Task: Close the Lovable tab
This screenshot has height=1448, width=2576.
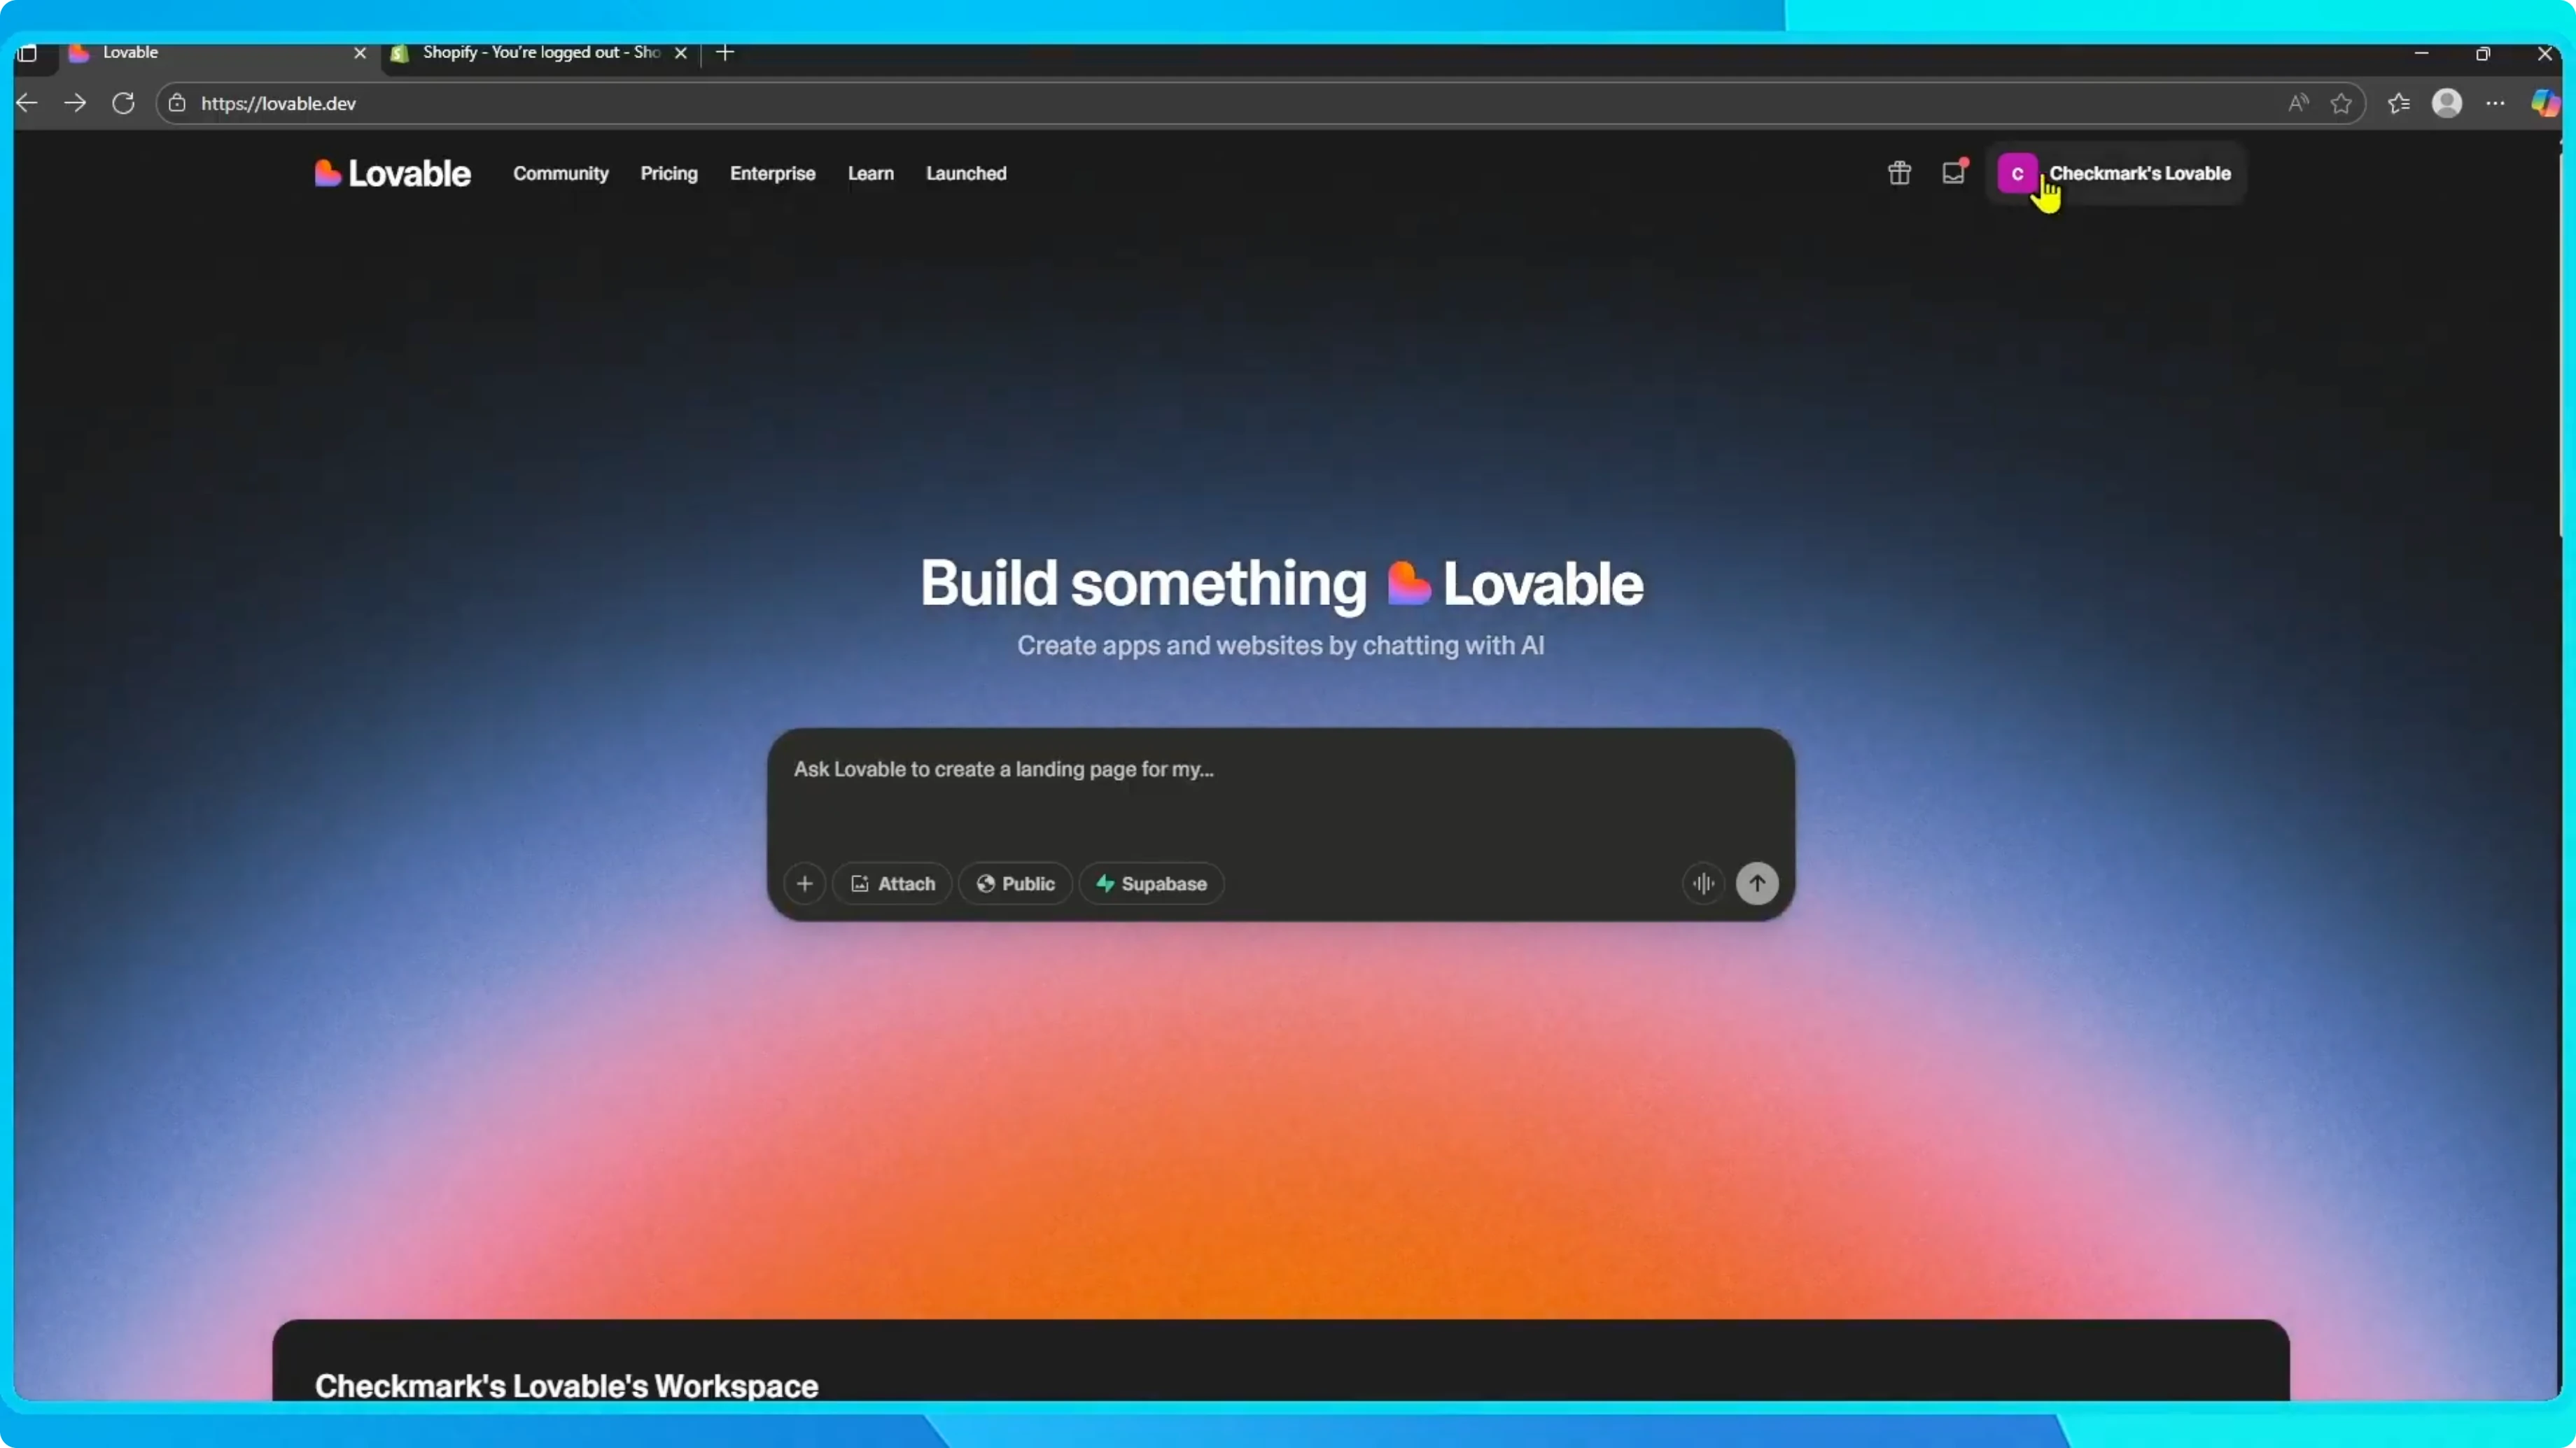Action: (x=360, y=53)
